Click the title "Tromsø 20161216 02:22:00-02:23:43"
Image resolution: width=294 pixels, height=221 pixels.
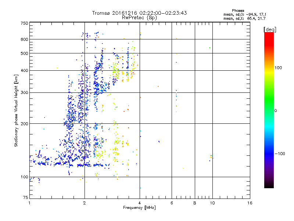[x=139, y=13]
